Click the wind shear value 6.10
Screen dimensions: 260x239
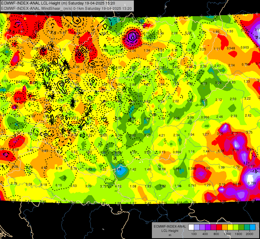point(59,185)
